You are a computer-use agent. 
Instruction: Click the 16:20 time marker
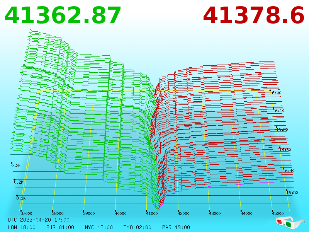pos(282,130)
